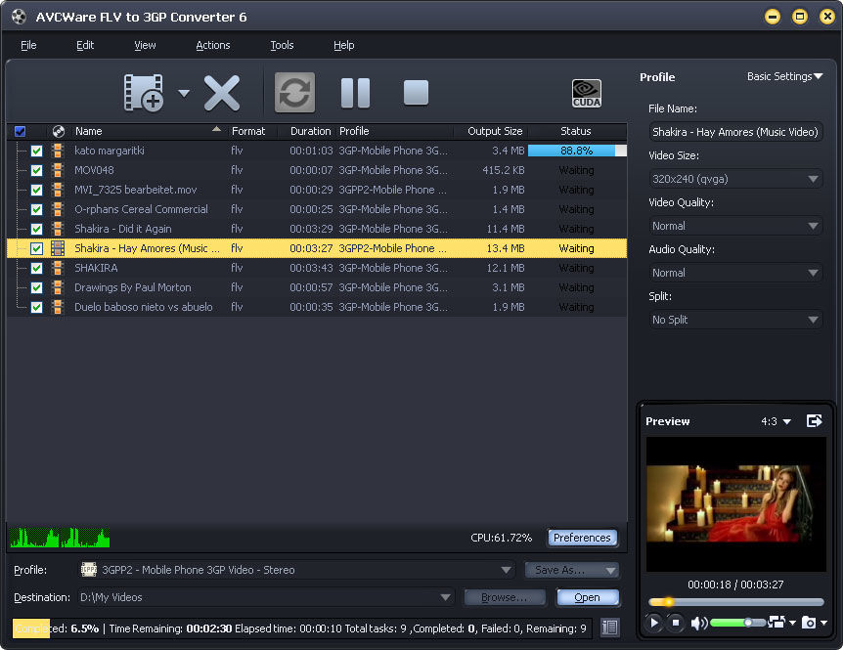Image resolution: width=843 pixels, height=650 pixels.
Task: Toggle the select-all checkbox in list header
Action: (x=20, y=131)
